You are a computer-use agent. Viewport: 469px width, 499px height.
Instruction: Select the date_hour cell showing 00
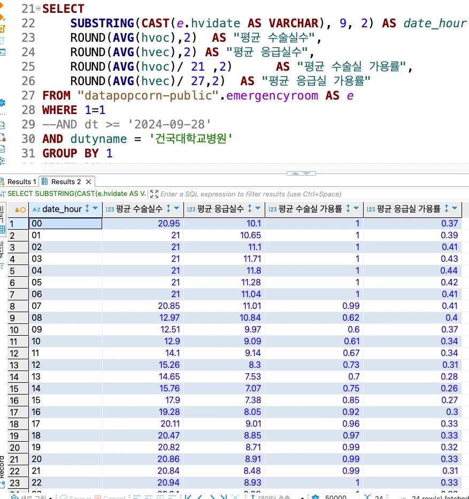pos(65,223)
